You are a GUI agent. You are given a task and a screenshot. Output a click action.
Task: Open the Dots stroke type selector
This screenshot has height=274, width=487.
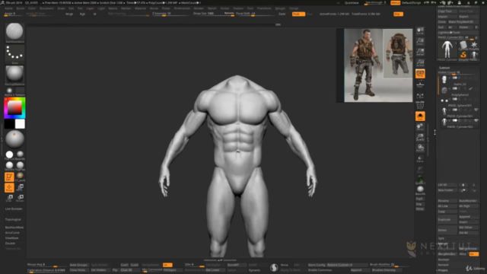coord(14,53)
